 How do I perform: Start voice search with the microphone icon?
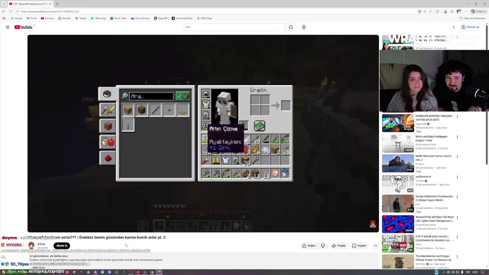coord(304,27)
